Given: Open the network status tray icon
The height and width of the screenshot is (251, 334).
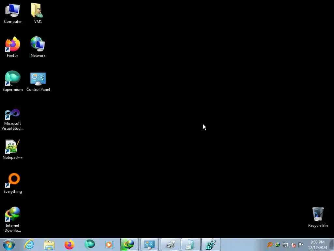Looking at the screenshot, I should pyautogui.click(x=285, y=245).
